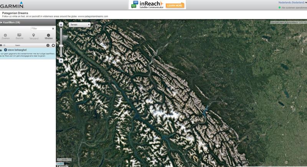307x167 pixels.
Task: Sort the list by the Naam column
Action: [18, 45]
